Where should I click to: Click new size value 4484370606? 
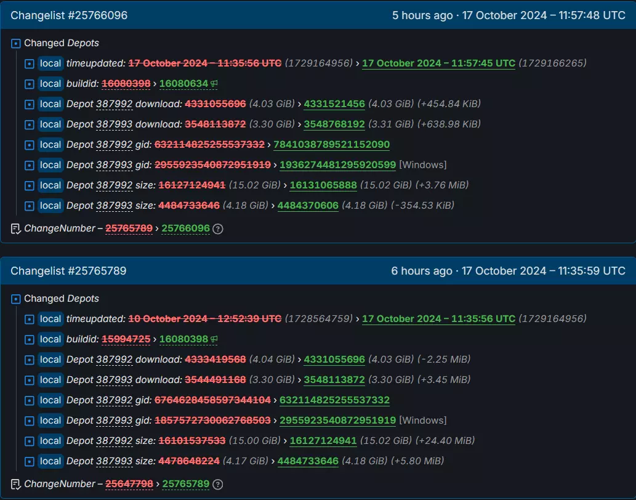coord(308,205)
